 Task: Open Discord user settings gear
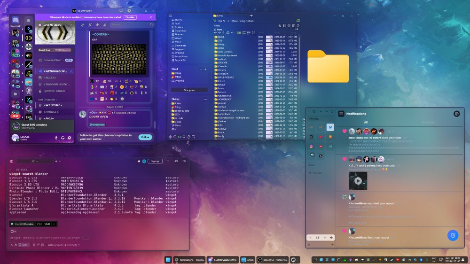(x=69, y=138)
